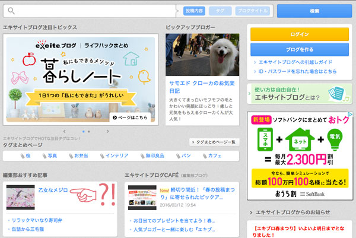Open the 写真 tag

[x=52, y=156]
